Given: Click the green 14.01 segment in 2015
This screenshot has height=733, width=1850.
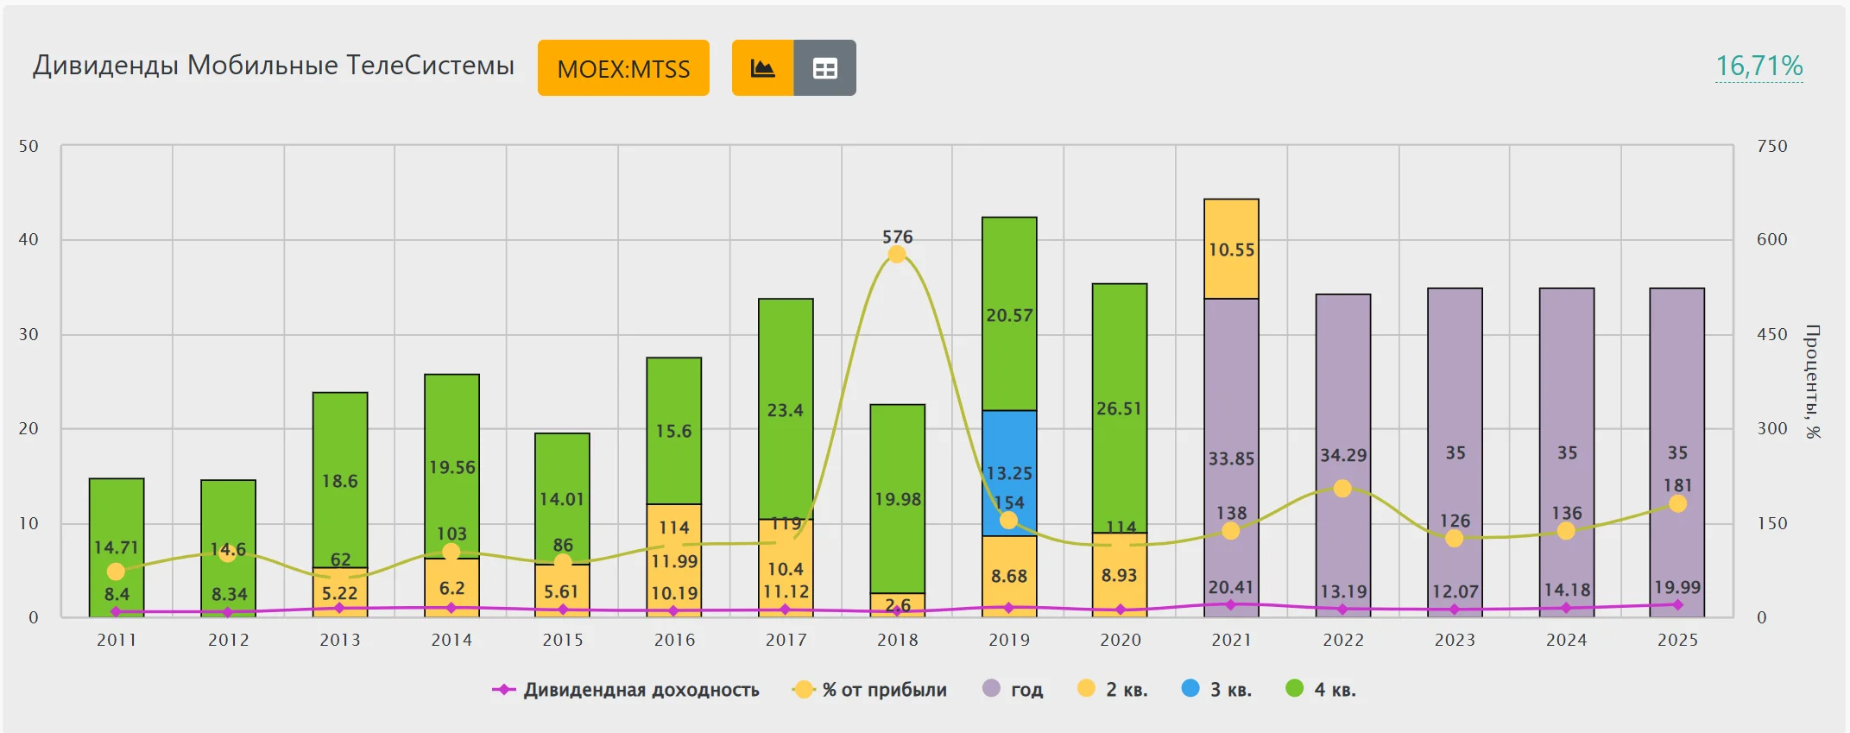Looking at the screenshot, I should pyautogui.click(x=562, y=499).
